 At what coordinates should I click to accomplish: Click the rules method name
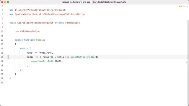(x=39, y=40)
